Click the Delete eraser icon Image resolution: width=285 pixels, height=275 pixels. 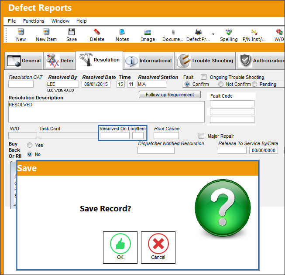(97, 32)
